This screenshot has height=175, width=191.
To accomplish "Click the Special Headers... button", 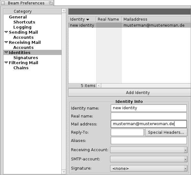I will [166, 132].
